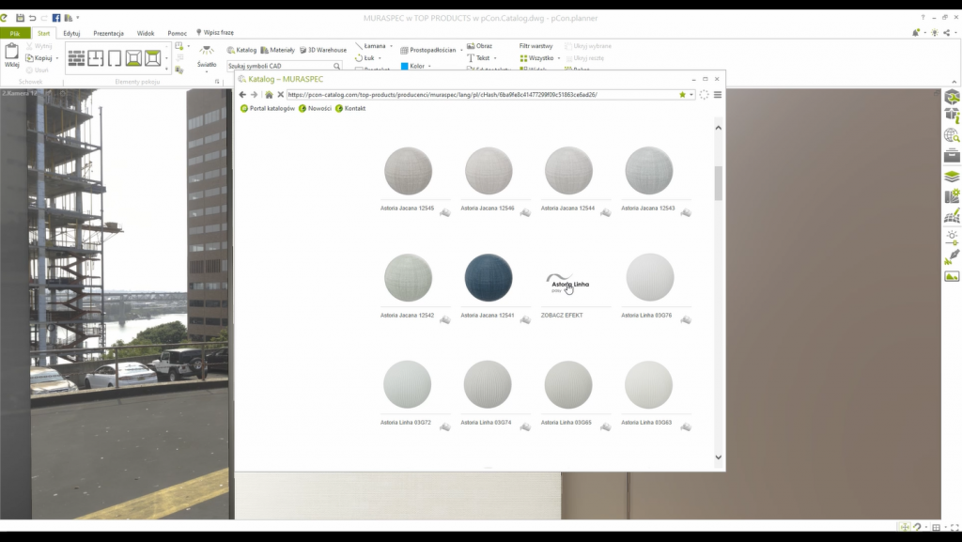Open the layers panel in right sidebar
Viewport: 962px width, 542px height.
click(952, 177)
